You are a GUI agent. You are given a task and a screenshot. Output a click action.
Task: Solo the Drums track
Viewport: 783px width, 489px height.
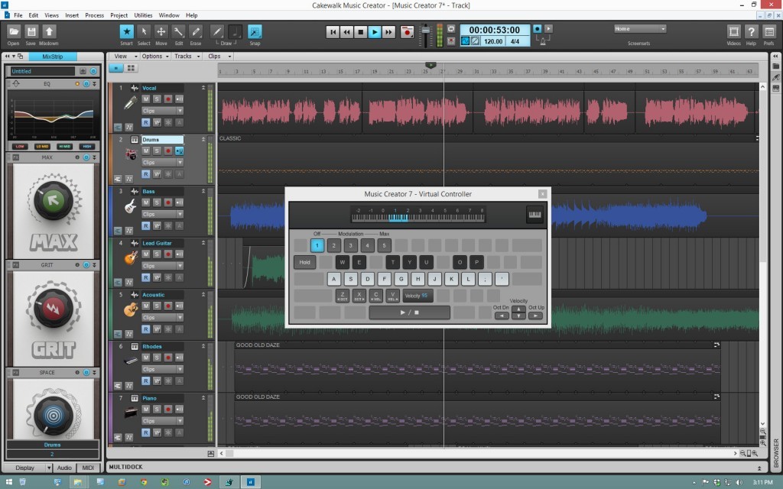(x=157, y=151)
